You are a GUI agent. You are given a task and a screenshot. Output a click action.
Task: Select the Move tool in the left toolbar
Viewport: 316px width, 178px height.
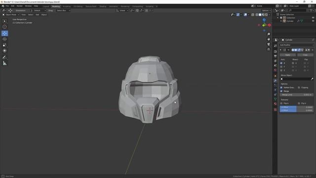[4, 33]
